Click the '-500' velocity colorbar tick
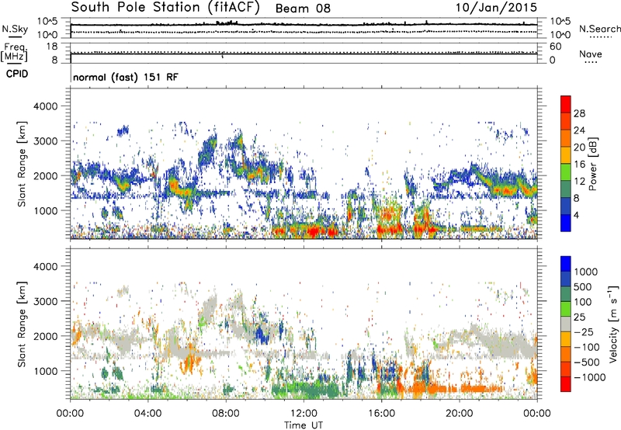The image size is (621, 430). coord(587,362)
